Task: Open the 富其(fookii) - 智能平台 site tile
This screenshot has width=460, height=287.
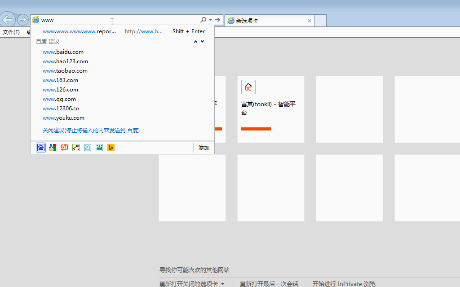Action: click(x=271, y=109)
